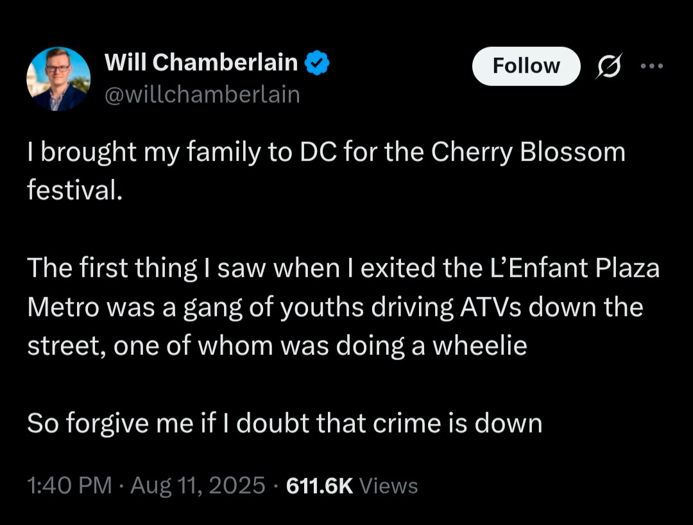Viewport: 693px width, 525px height.
Task: Click the Aug 11, 2025 date
Action: coord(198,485)
